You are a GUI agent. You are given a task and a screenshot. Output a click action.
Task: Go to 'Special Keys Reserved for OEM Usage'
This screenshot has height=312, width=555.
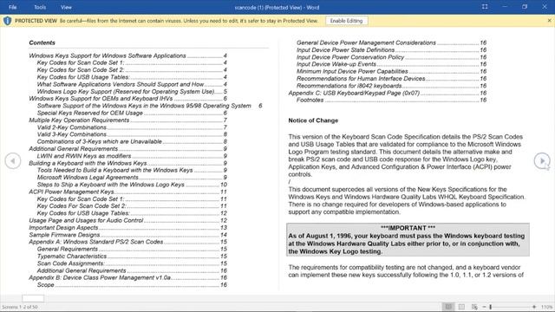tap(132, 113)
